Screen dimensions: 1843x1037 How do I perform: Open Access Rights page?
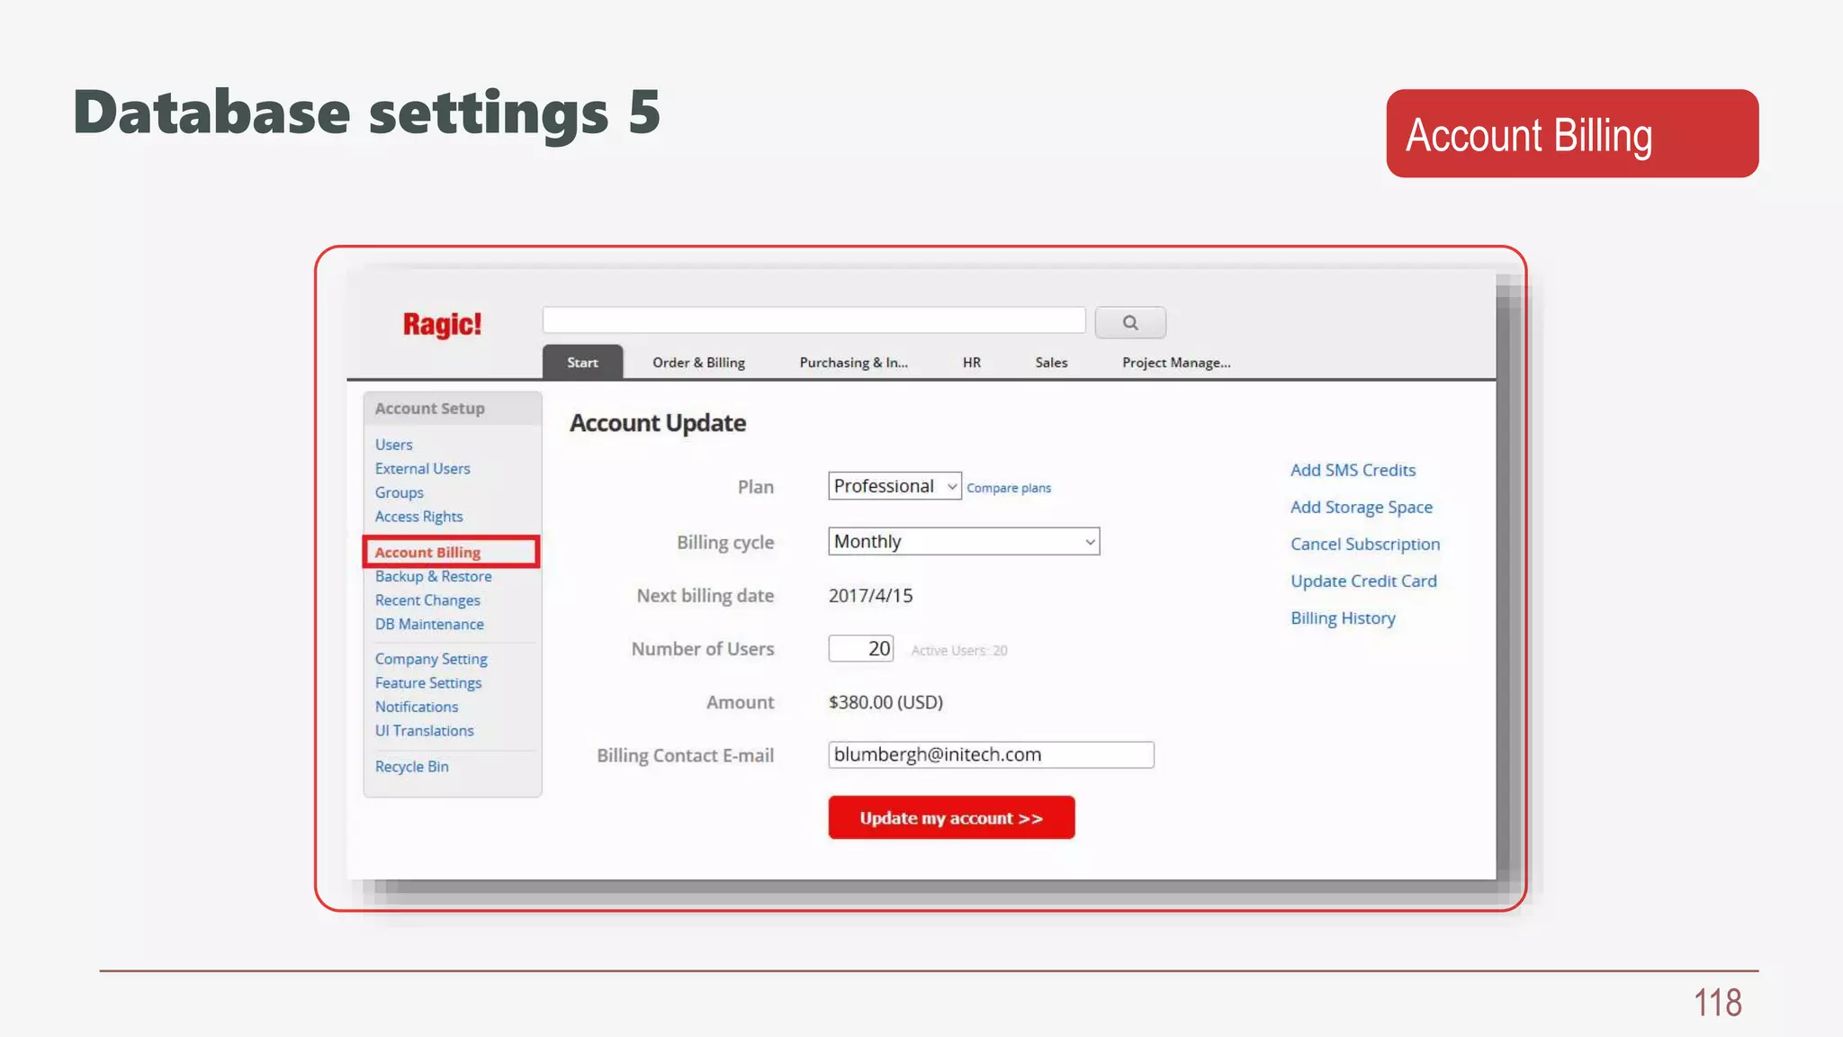click(x=419, y=516)
